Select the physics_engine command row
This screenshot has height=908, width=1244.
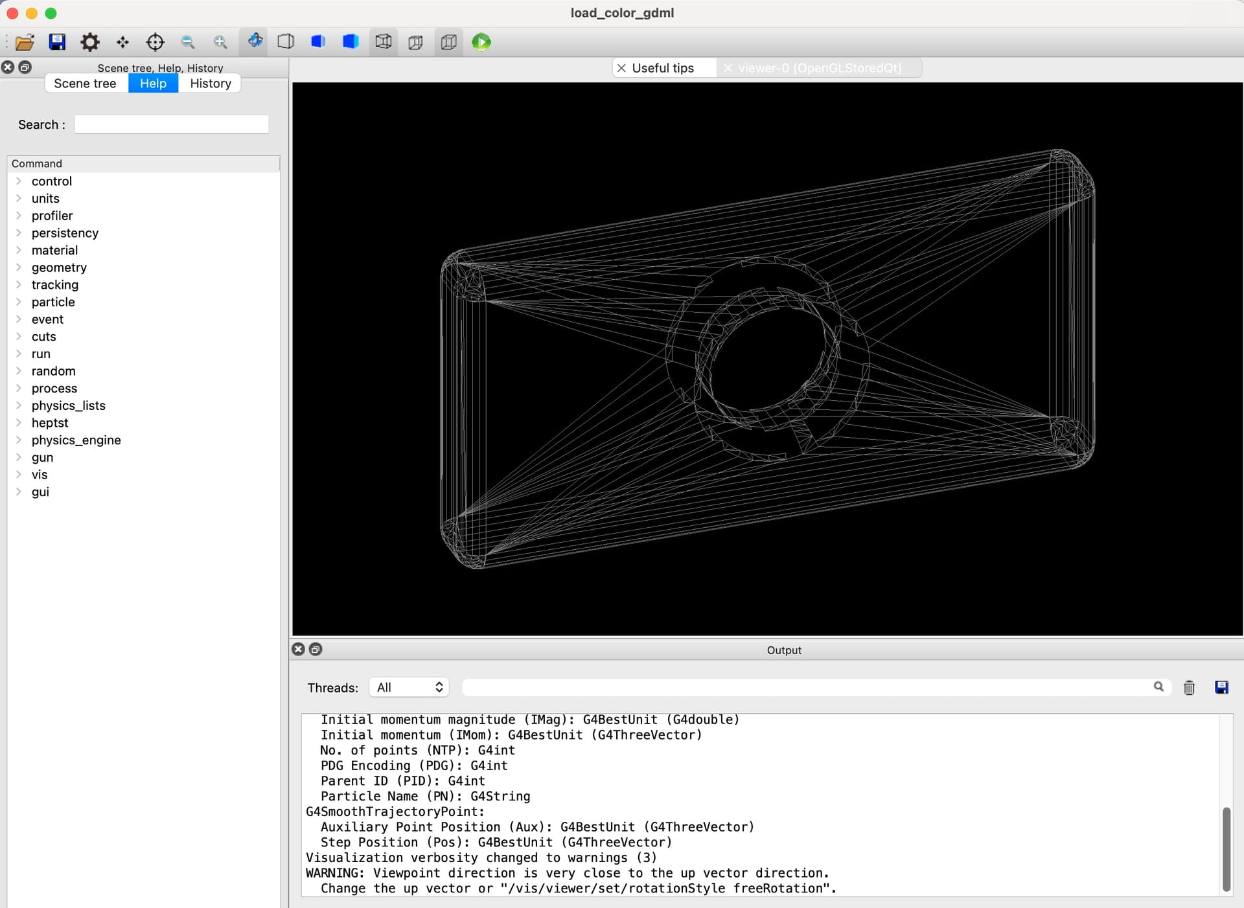(144, 440)
